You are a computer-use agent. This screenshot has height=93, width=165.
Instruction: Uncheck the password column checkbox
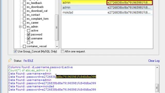29,34
